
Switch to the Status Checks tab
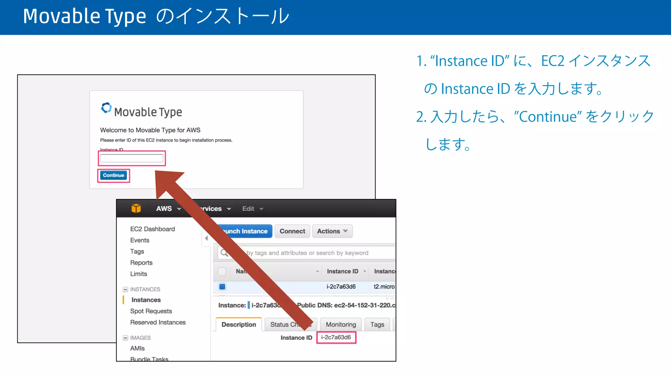point(290,325)
